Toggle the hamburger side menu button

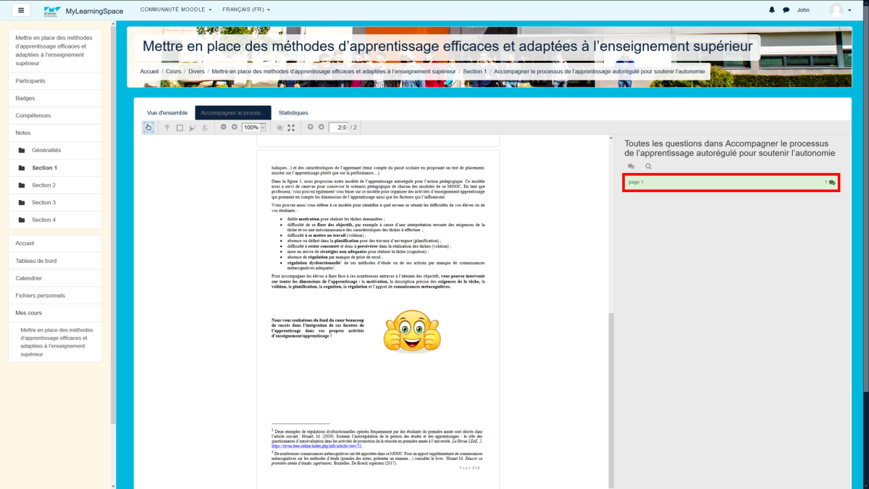pos(20,10)
